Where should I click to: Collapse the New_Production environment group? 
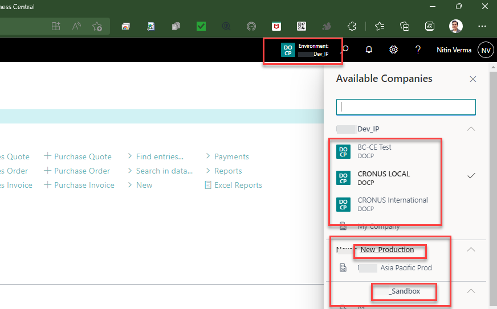tap(471, 249)
